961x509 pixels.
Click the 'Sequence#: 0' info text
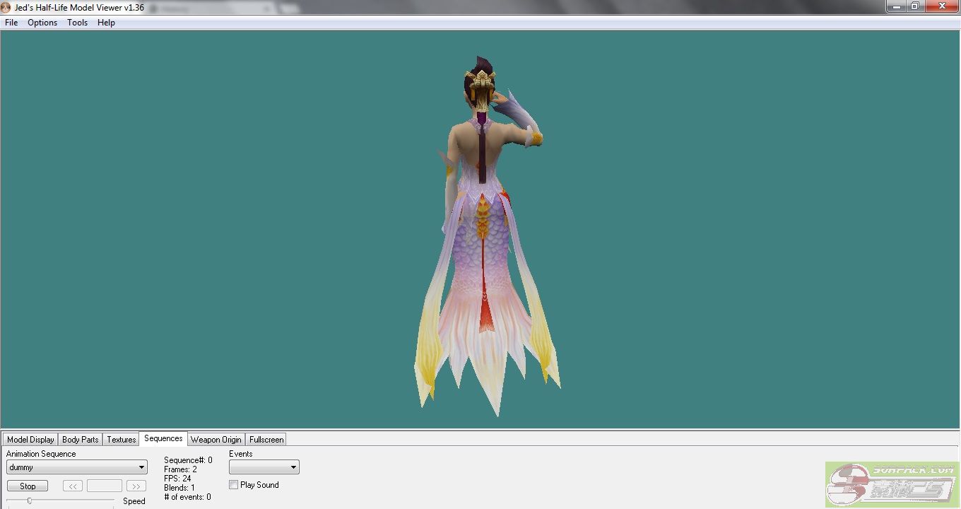[188, 460]
